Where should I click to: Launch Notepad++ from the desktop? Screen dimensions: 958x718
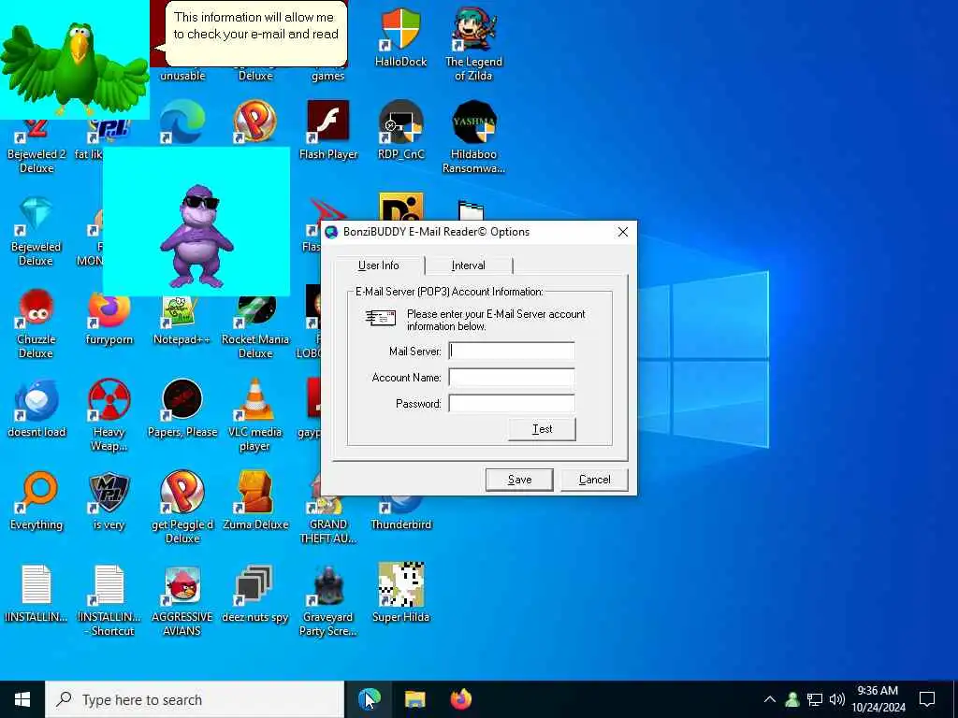coord(181,321)
